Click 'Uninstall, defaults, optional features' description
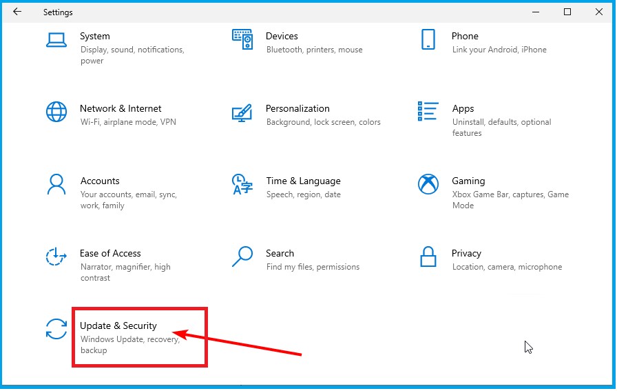Viewport: 617px width, 391px height. click(x=502, y=128)
